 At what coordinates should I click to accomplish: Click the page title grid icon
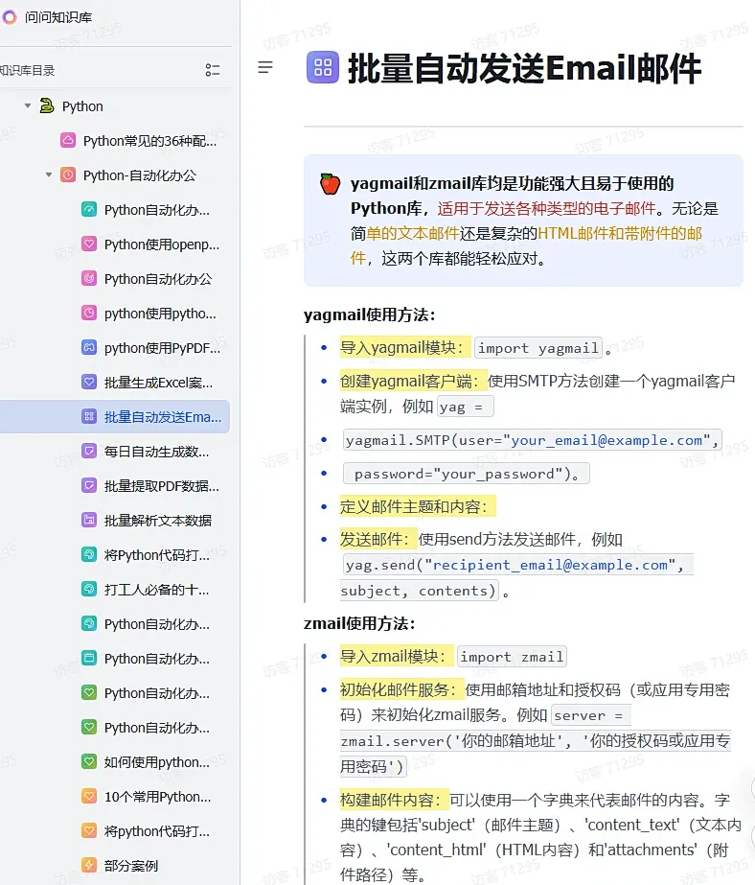[x=323, y=67]
